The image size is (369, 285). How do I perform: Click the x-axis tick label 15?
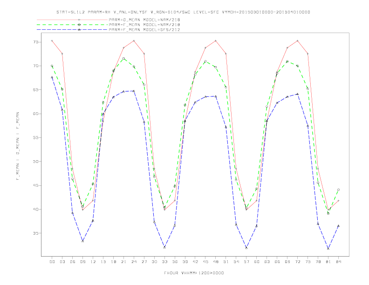(x=103, y=262)
